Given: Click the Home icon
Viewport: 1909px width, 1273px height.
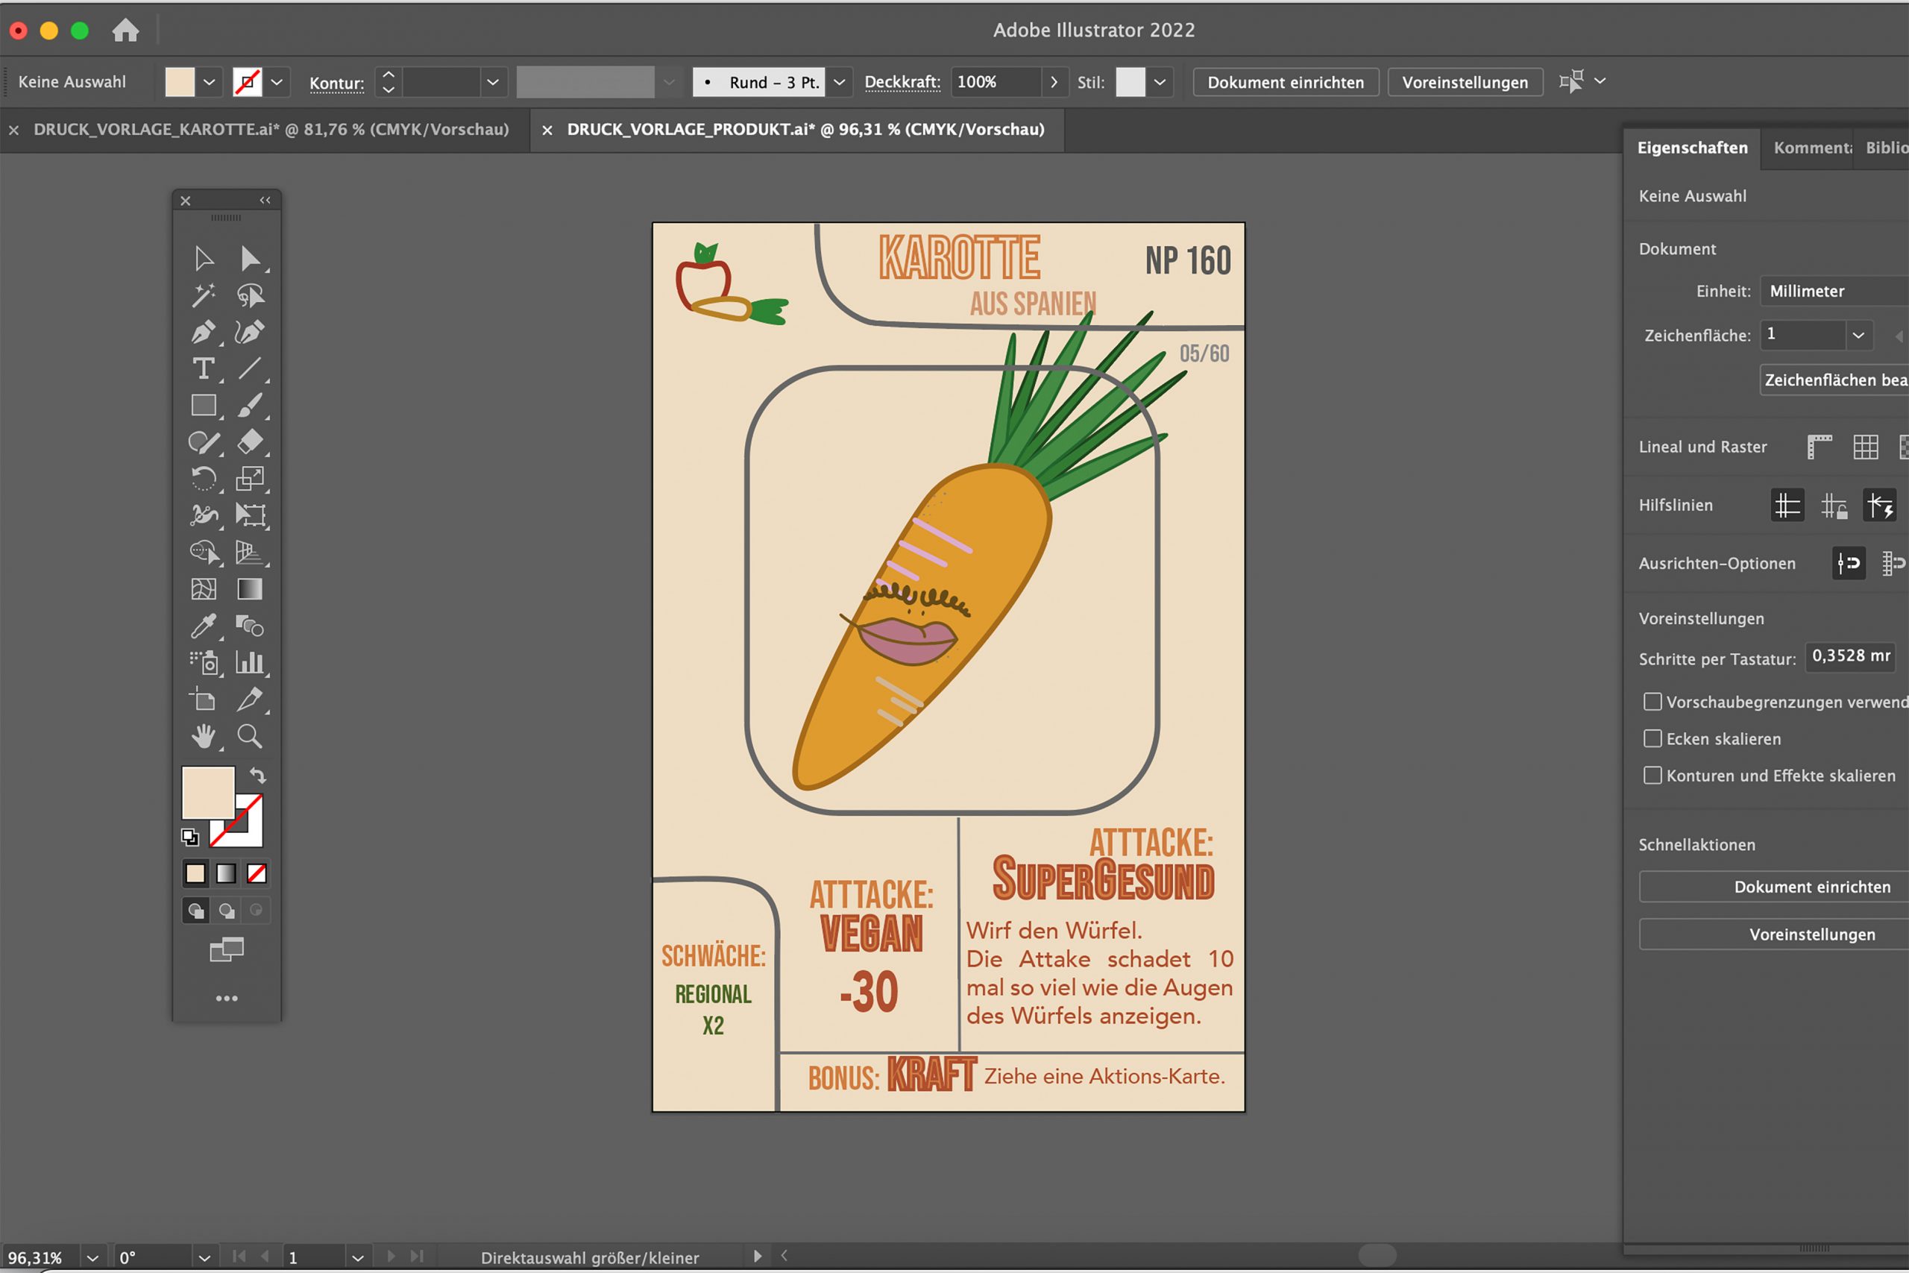Looking at the screenshot, I should coord(125,31).
